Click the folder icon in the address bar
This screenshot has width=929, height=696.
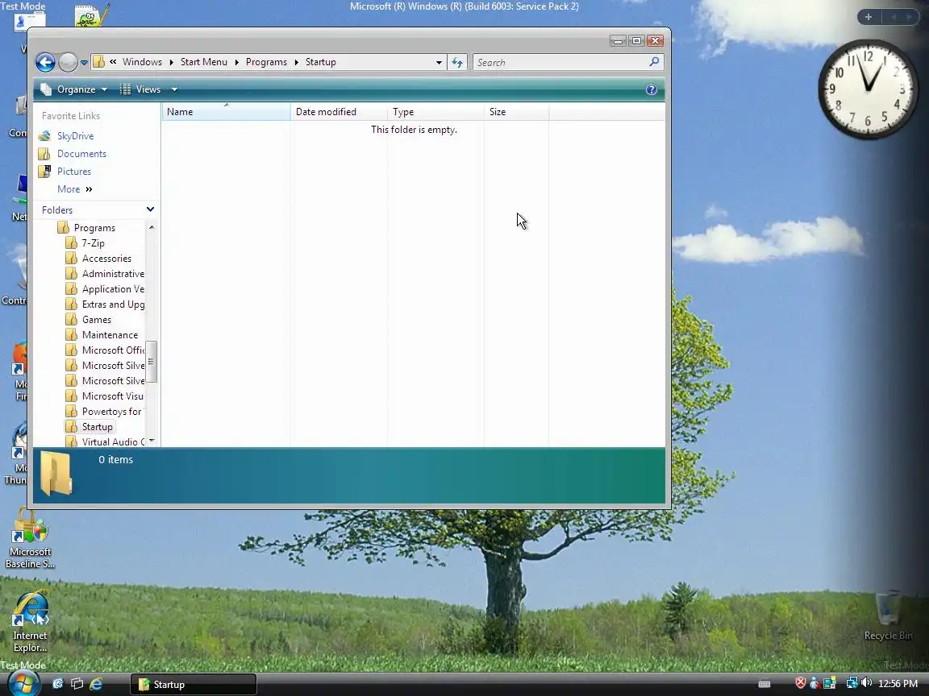(x=99, y=62)
